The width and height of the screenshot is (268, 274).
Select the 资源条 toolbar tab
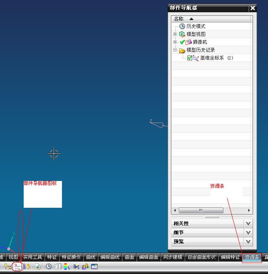[252, 257]
